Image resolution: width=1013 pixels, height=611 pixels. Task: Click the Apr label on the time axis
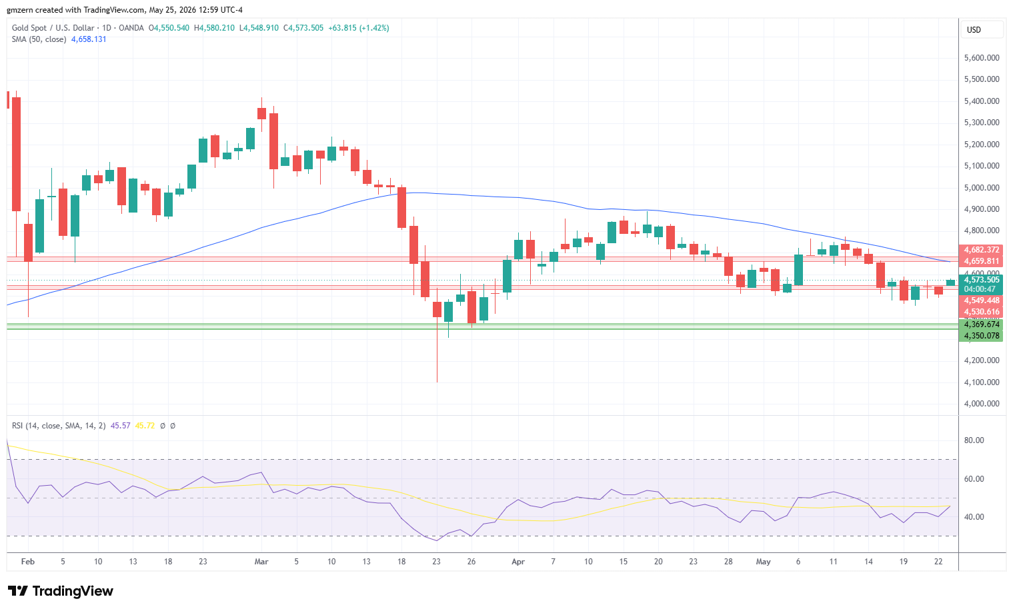(518, 562)
